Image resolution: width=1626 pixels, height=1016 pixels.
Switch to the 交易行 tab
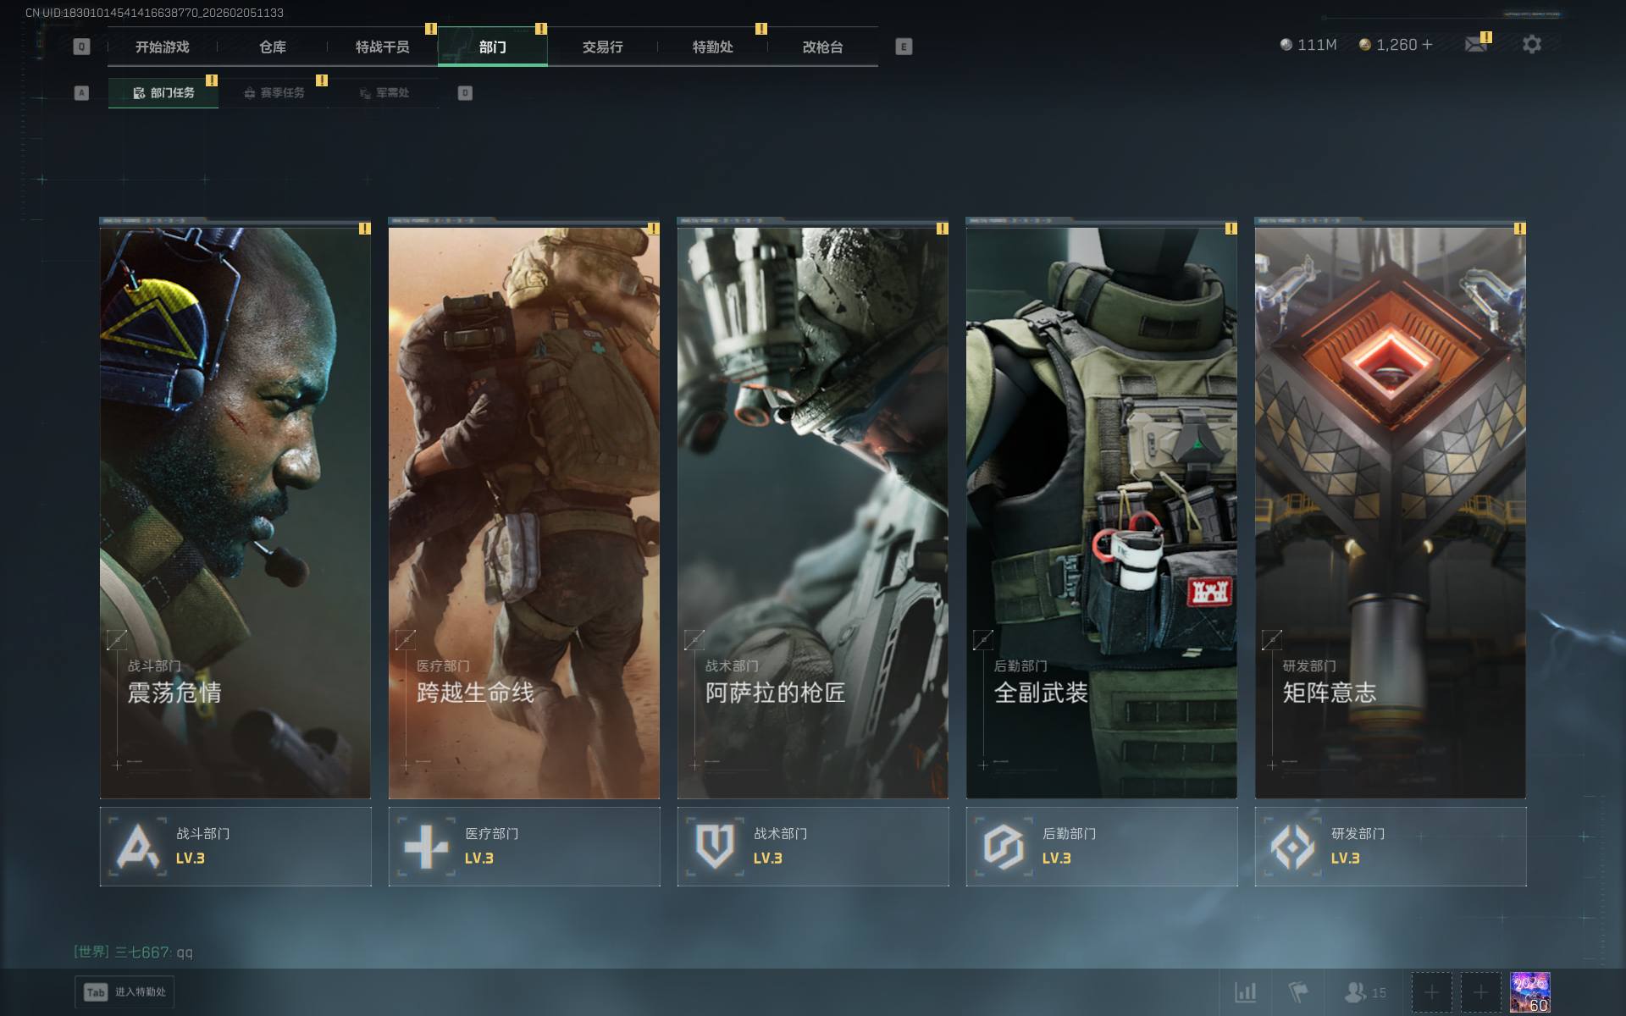[x=602, y=47]
